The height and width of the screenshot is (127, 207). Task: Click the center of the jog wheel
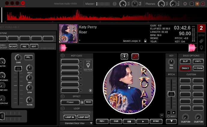129,88
